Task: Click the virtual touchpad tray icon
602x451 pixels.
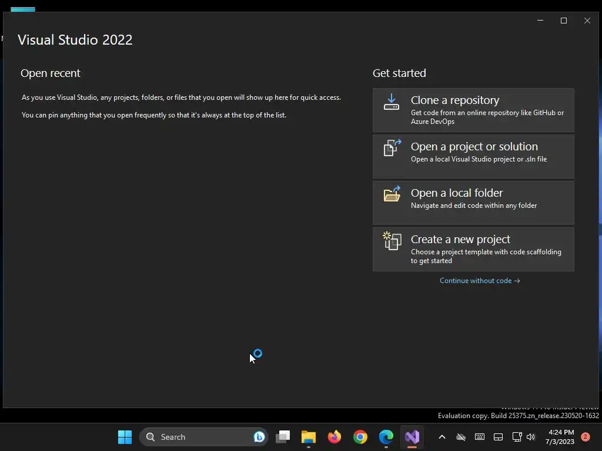Action: 499,437
